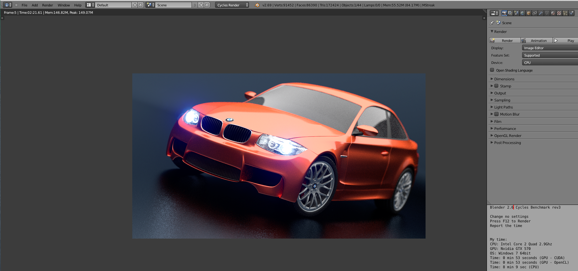The height and width of the screenshot is (271, 578).
Task: Collapse the header menus toggle icon
Action: (16, 5)
